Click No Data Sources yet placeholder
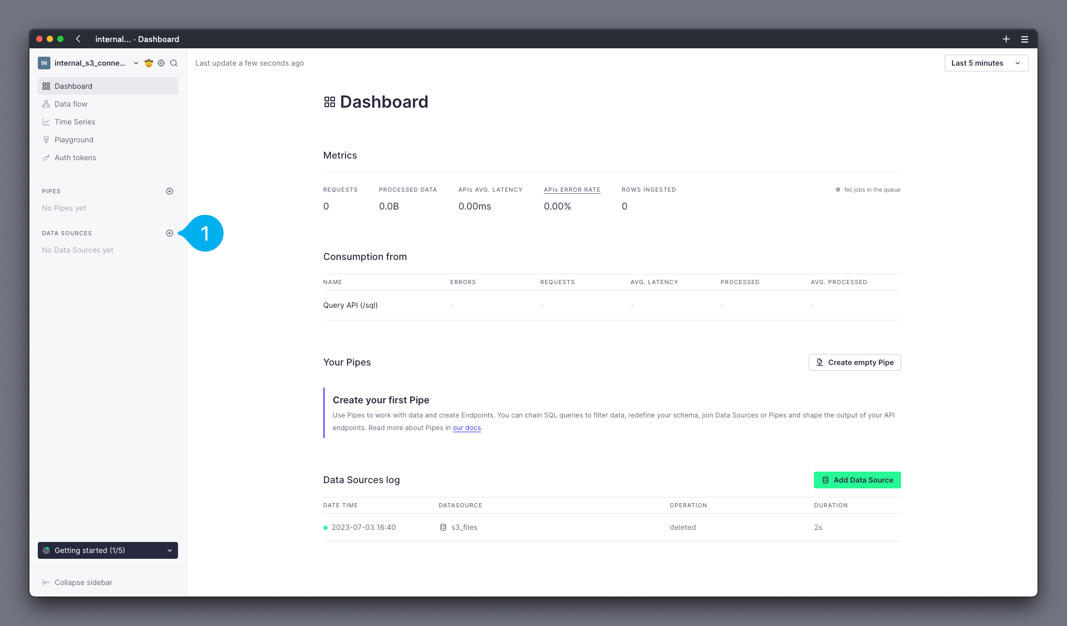The height and width of the screenshot is (626, 1067). (78, 250)
